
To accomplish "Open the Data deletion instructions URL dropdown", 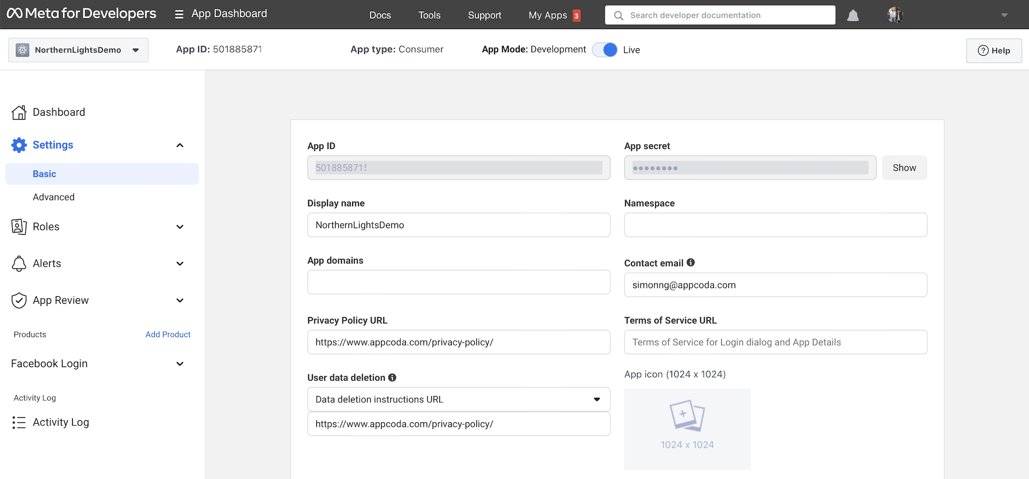I will (x=458, y=400).
